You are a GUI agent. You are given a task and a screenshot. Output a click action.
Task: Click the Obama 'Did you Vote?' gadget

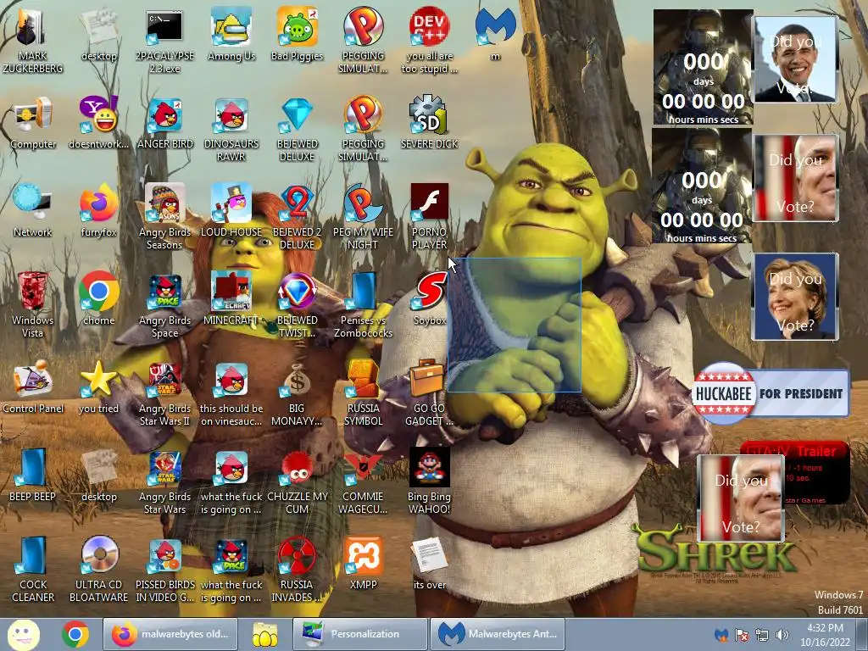(x=795, y=59)
